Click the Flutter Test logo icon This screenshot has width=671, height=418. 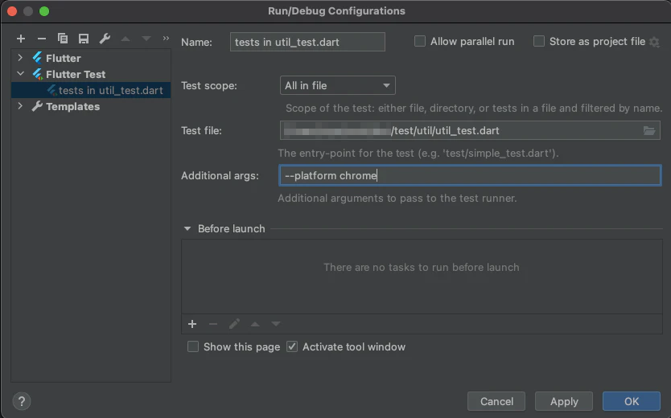pos(37,74)
